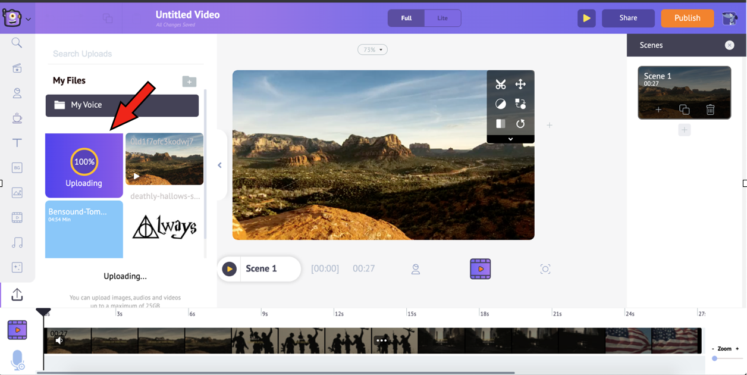
Task: Open the Music library in sidebar
Action: 17,242
